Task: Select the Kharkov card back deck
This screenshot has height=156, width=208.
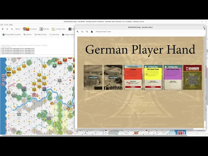Action: [x=192, y=78]
